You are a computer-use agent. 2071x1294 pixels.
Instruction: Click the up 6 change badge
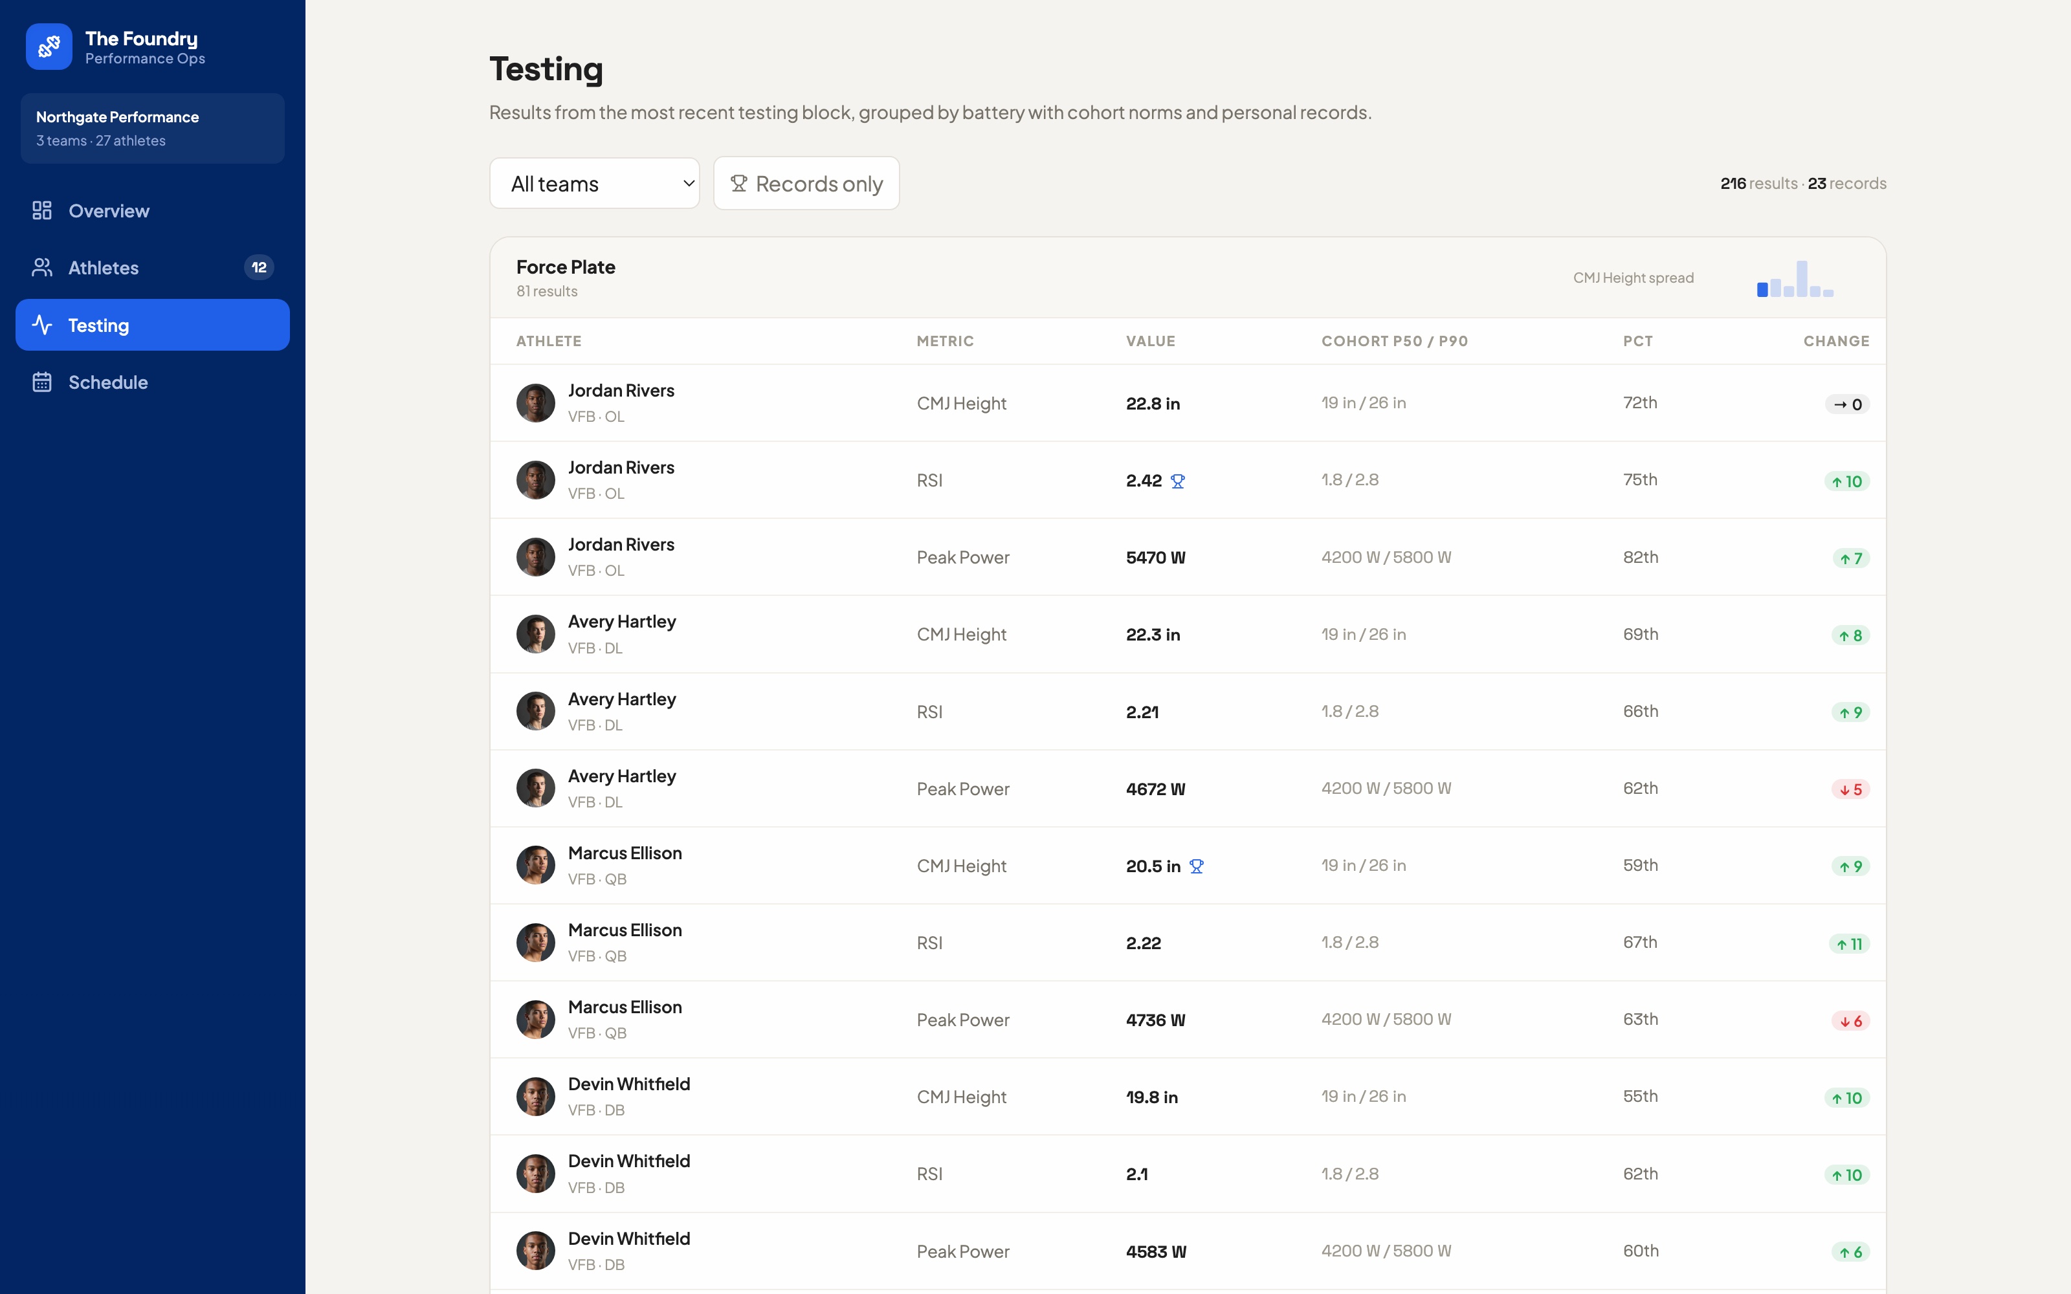point(1851,1252)
